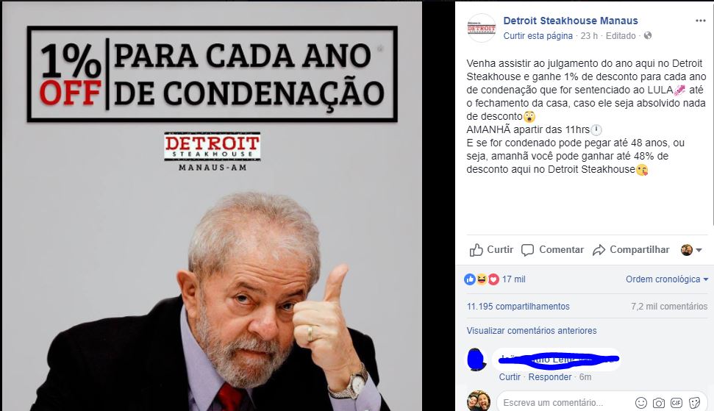Expand the Ordem cronológica sort dropdown
Image resolution: width=714 pixels, height=411 pixels.
[x=667, y=279]
